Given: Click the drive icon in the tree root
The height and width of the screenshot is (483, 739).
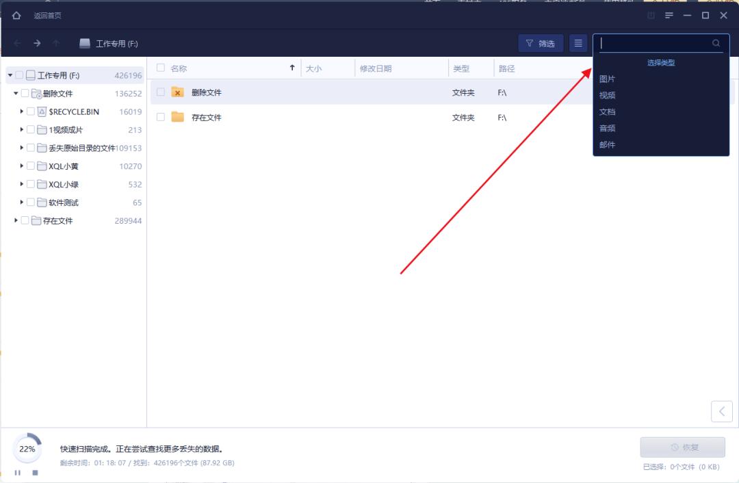Looking at the screenshot, I should (x=31, y=75).
